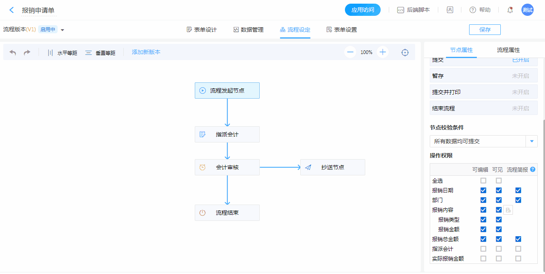Enable 指派会计 visible checkbox

[x=499, y=249]
